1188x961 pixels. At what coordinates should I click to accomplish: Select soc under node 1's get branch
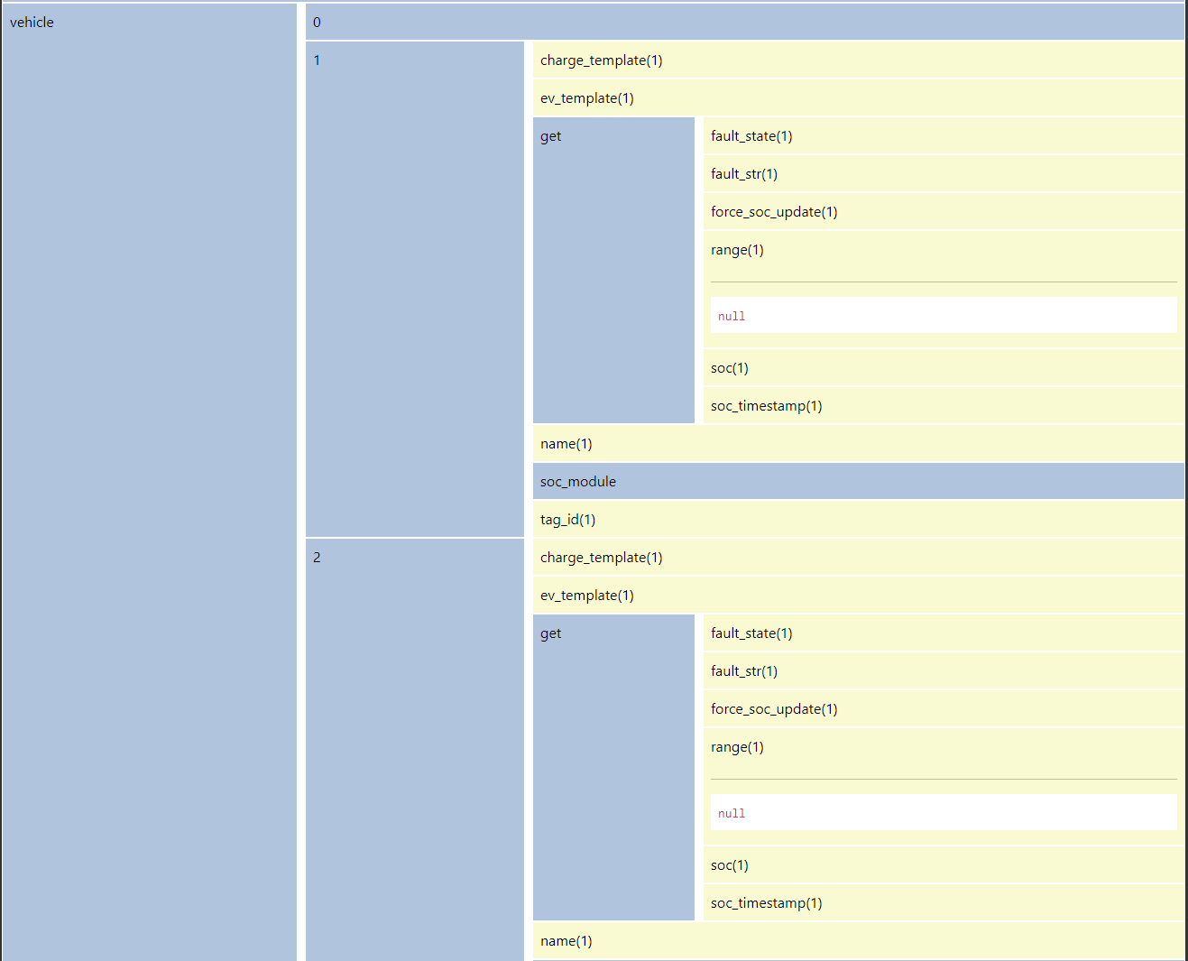click(728, 367)
